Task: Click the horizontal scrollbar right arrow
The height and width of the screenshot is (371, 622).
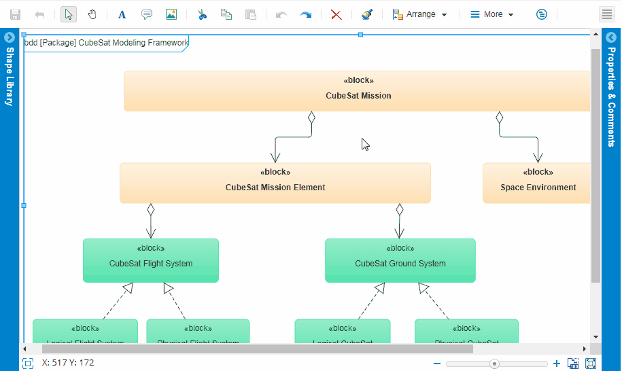Action: coord(585,349)
